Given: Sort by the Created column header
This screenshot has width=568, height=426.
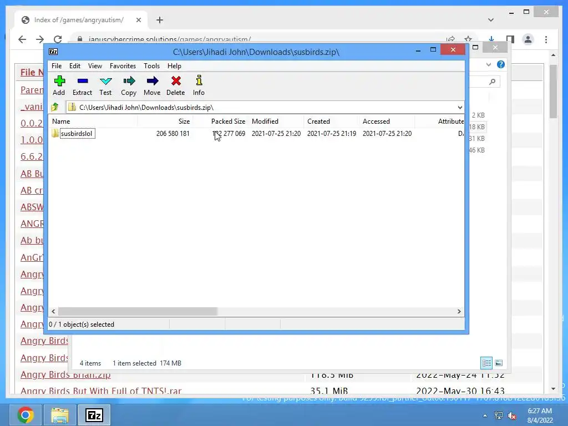Looking at the screenshot, I should pos(332,121).
